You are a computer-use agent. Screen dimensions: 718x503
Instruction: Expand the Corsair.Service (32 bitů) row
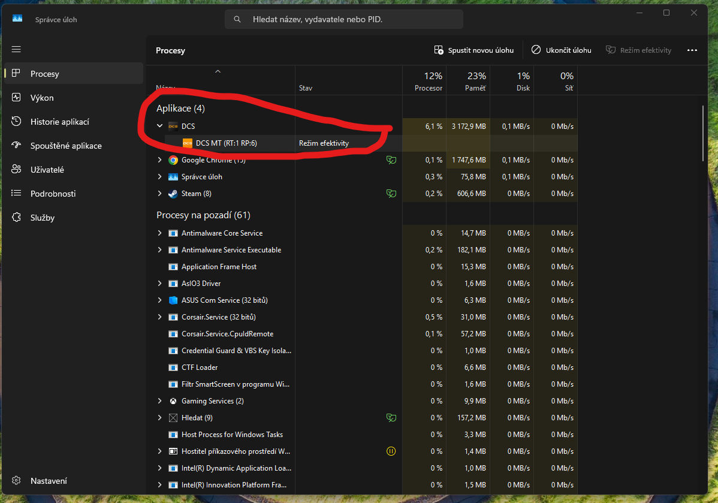pos(159,317)
